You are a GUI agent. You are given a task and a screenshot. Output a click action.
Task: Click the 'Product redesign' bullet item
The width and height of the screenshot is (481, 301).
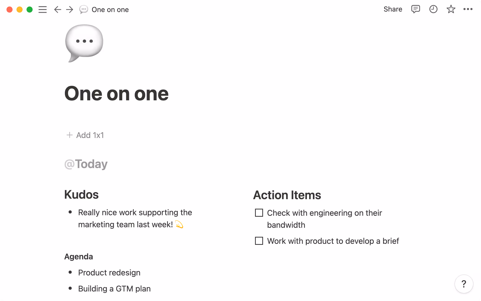(109, 273)
